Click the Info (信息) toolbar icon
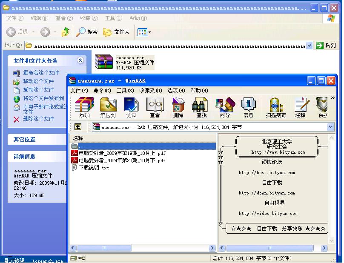This screenshot has height=263, width=344. [248, 107]
